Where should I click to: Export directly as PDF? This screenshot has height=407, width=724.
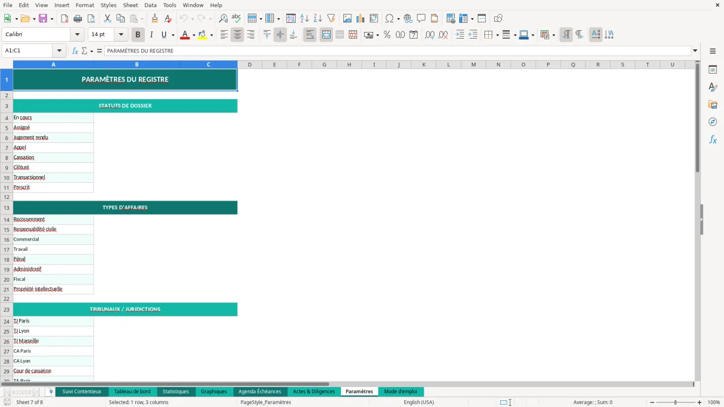click(65, 19)
